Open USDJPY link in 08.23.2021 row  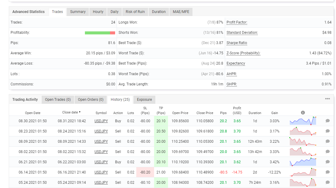click(101, 131)
